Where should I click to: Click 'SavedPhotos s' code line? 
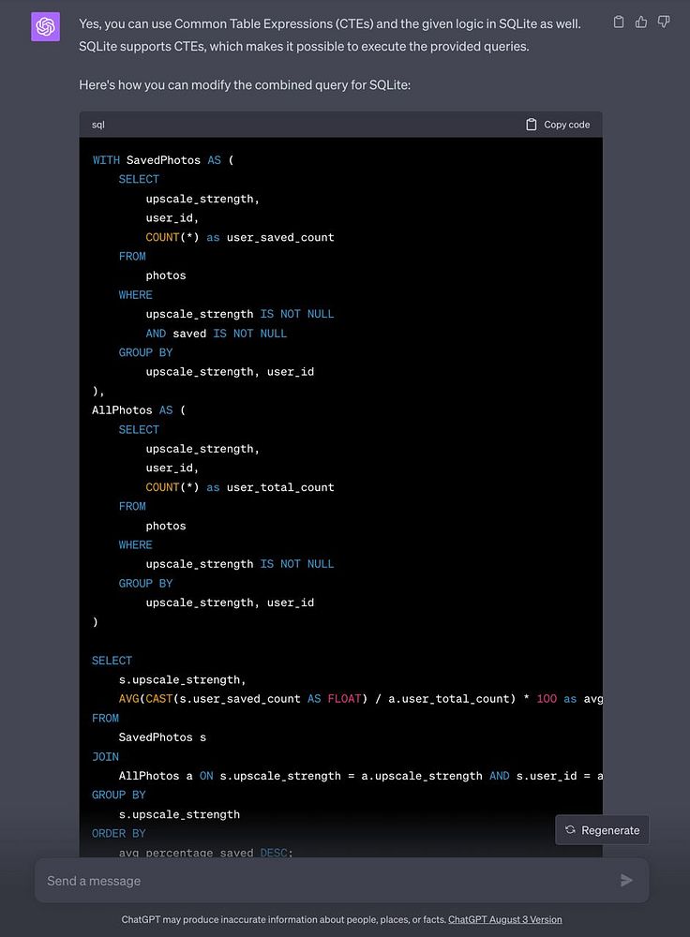(162, 737)
